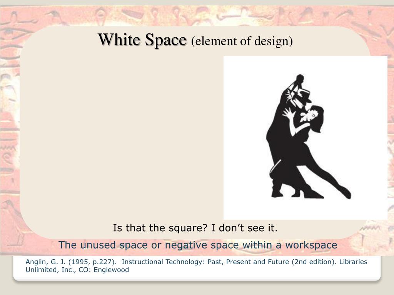394x295 pixels.
Task: Select the tango dancers silhouette image
Action: [305, 138]
